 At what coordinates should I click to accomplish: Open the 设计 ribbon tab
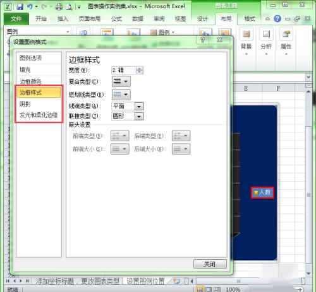point(202,19)
